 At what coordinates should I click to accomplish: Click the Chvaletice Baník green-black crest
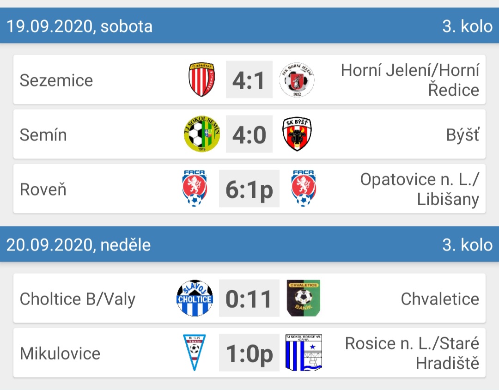tap(304, 298)
